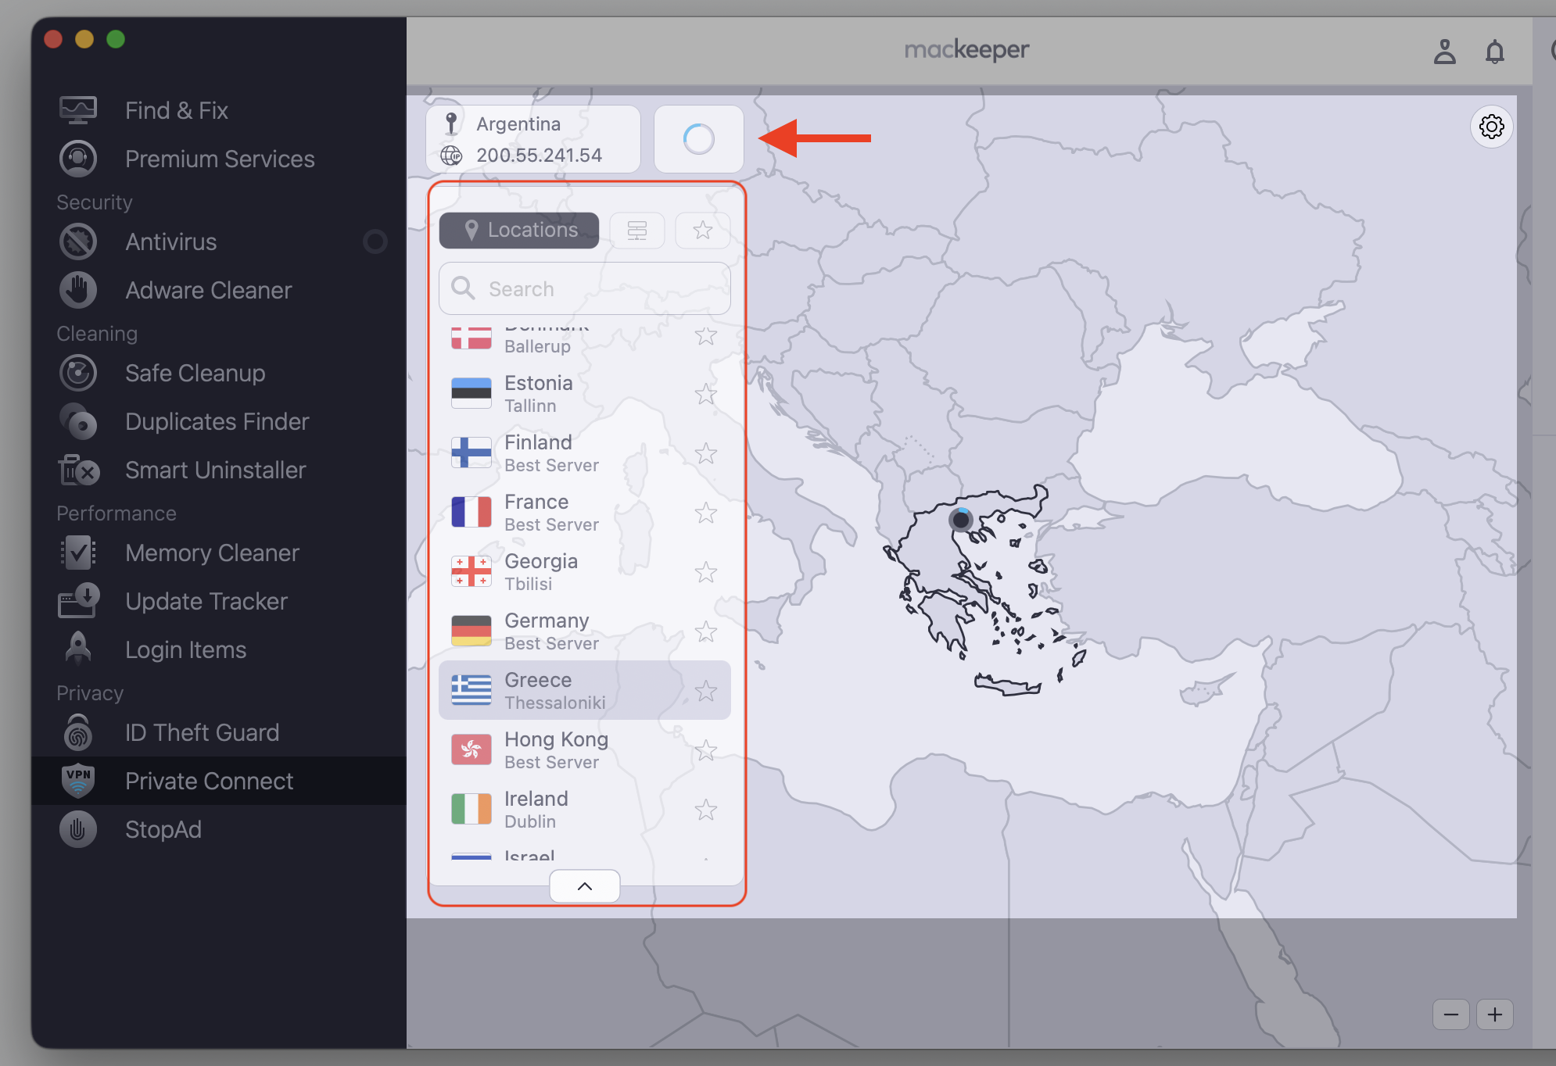1556x1066 pixels.
Task: Favorite the Denmark Ballerup server
Action: [x=705, y=336]
